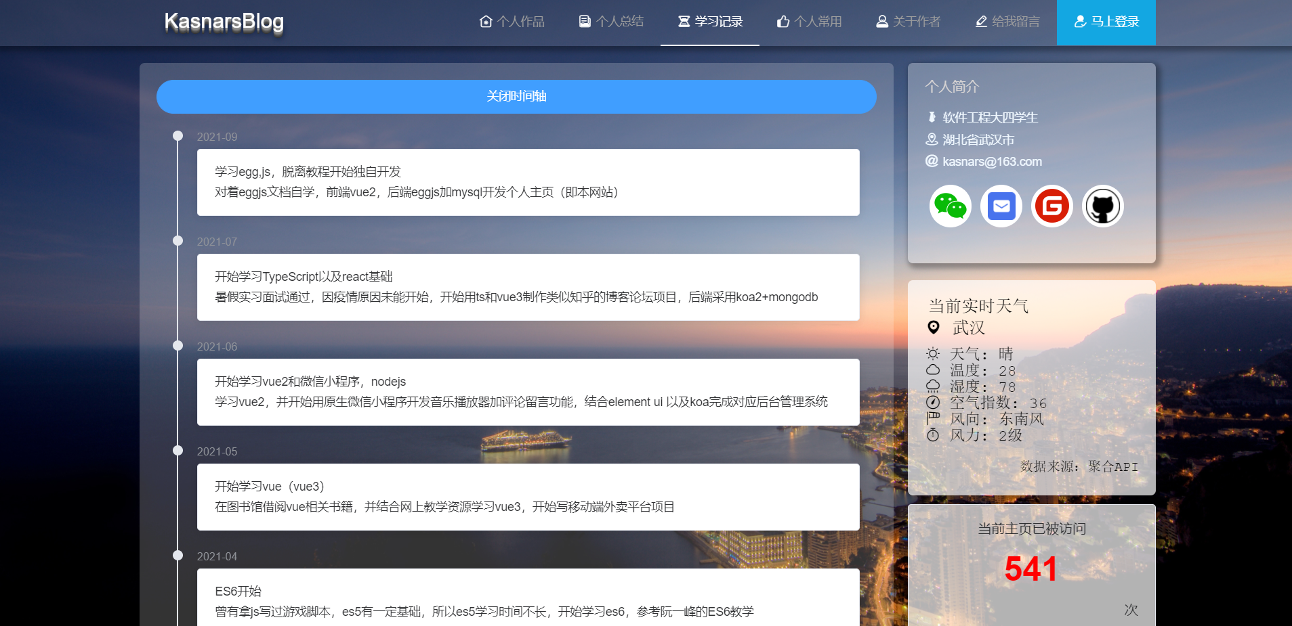The width and height of the screenshot is (1292, 626).
Task: Click the 数据来源：聚合API text
Action: (x=1078, y=467)
